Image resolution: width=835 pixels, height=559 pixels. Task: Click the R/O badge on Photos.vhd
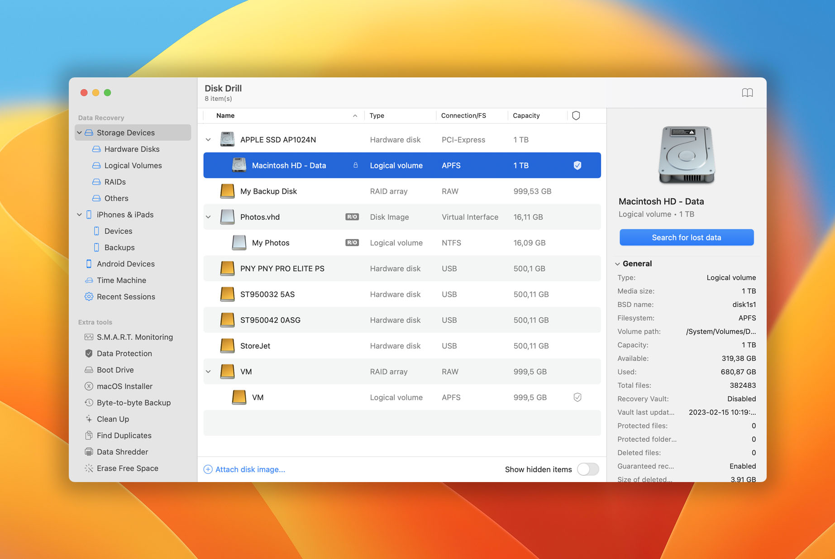tap(352, 217)
